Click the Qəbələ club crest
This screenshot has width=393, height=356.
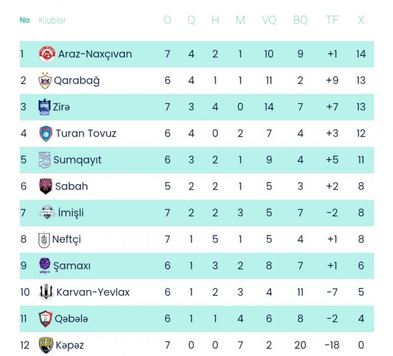pyautogui.click(x=46, y=319)
